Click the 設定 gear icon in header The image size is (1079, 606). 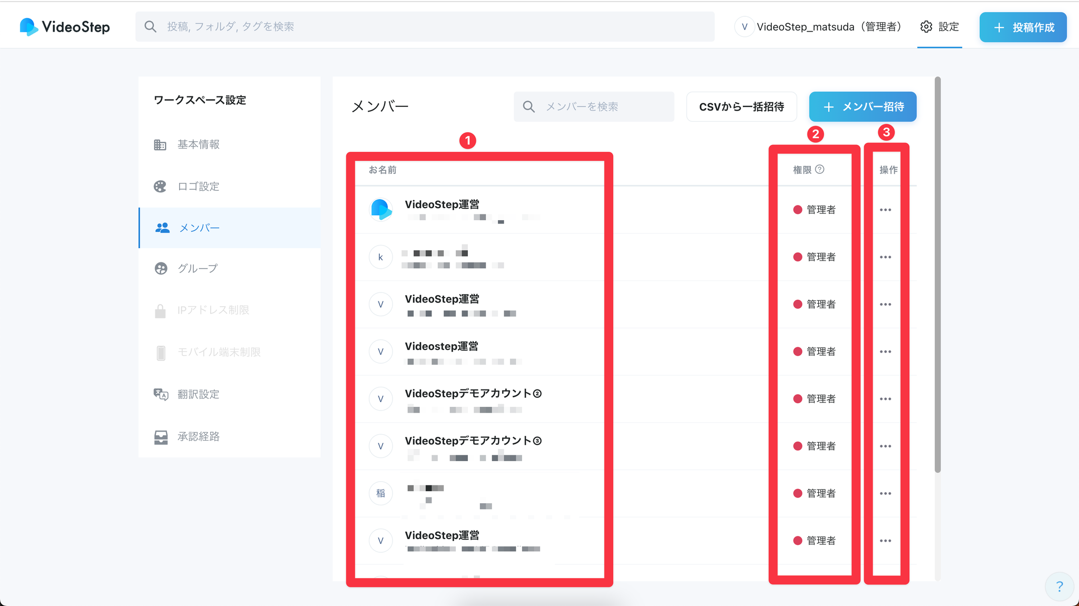coord(926,27)
